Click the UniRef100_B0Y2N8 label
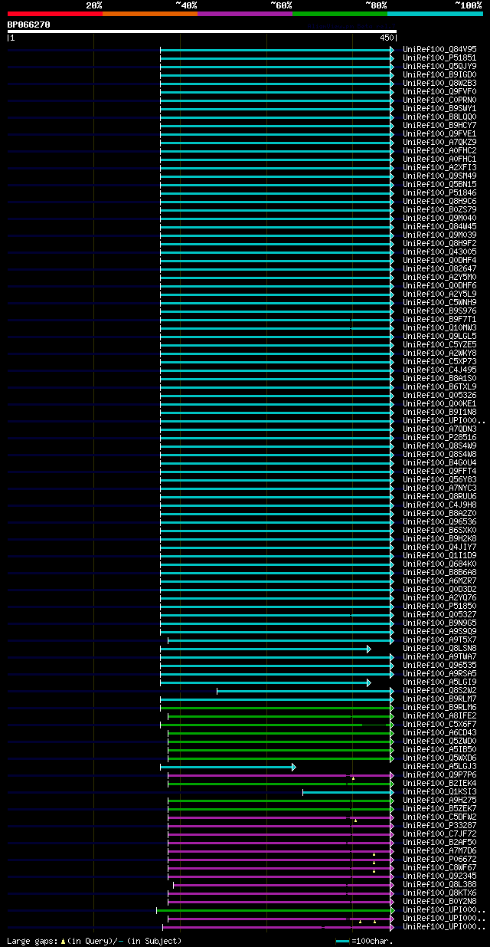This screenshot has height=947, width=490. 439,901
